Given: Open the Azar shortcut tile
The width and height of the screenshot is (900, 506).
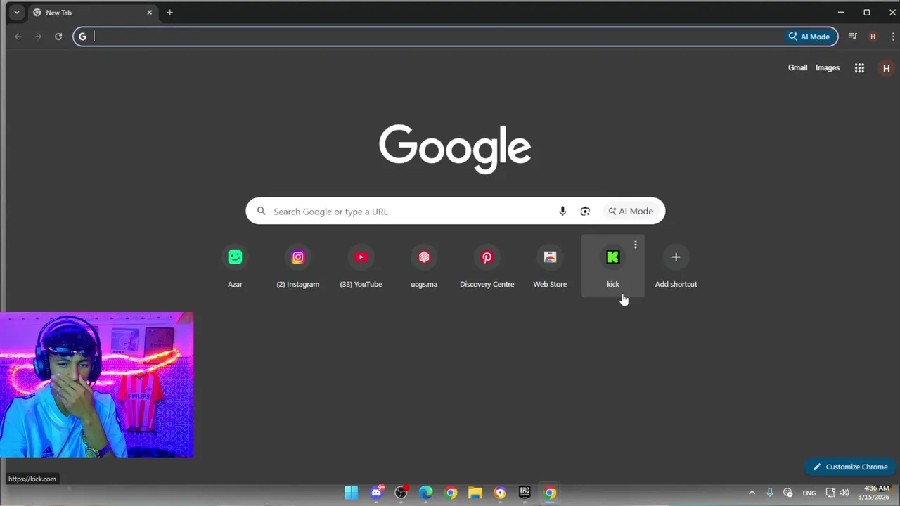Looking at the screenshot, I should tap(235, 266).
